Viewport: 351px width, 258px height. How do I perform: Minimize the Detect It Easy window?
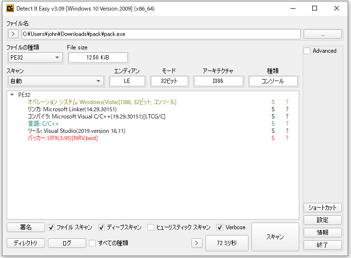(x=293, y=9)
